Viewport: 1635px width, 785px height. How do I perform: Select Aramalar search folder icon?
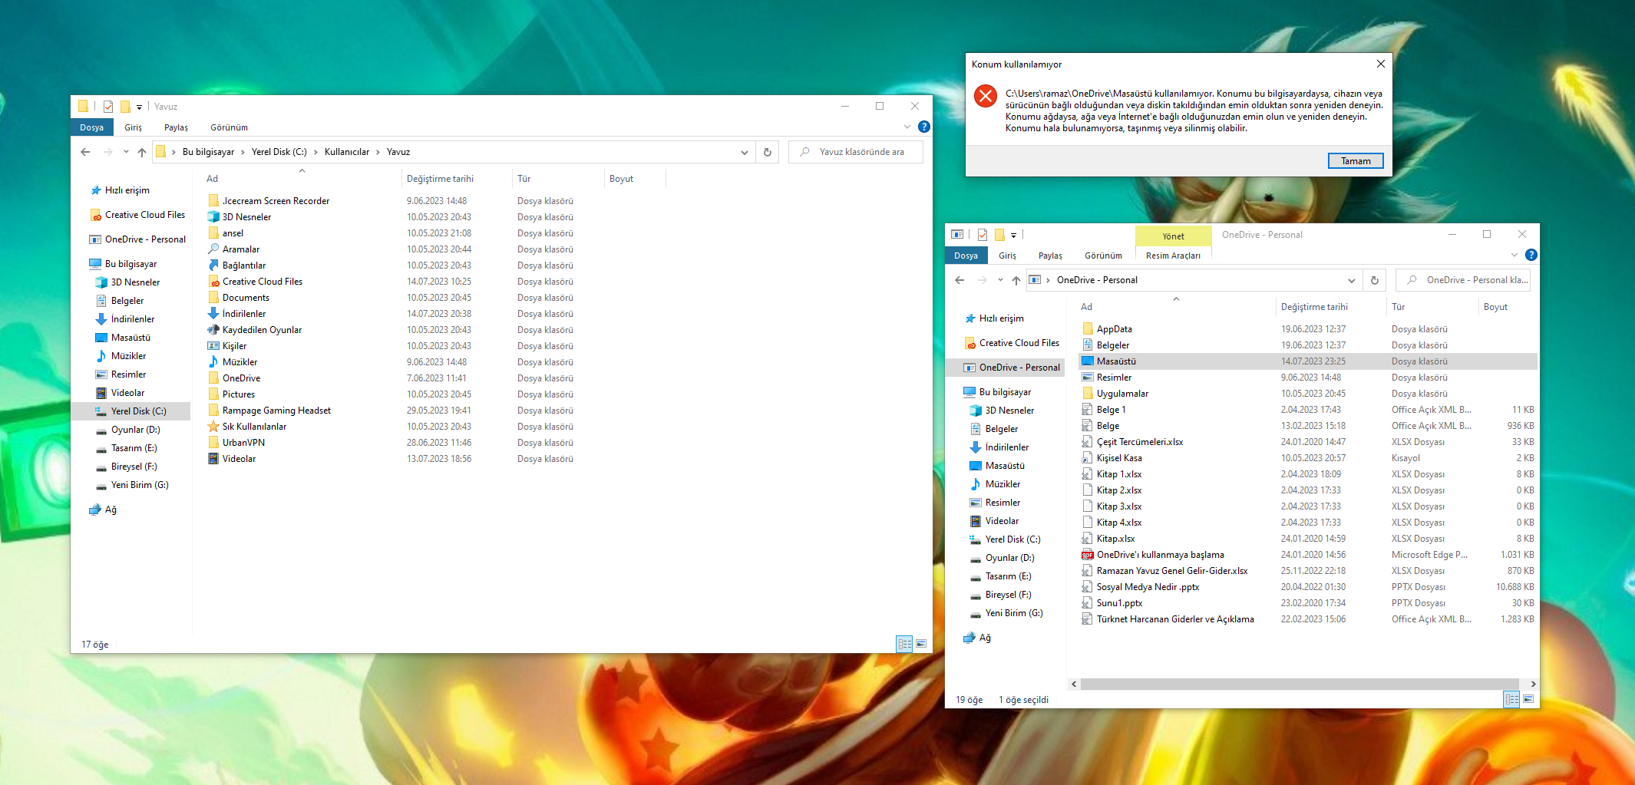click(213, 249)
